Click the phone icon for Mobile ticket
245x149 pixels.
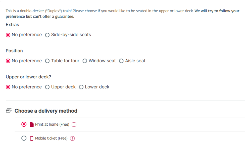click(32, 138)
